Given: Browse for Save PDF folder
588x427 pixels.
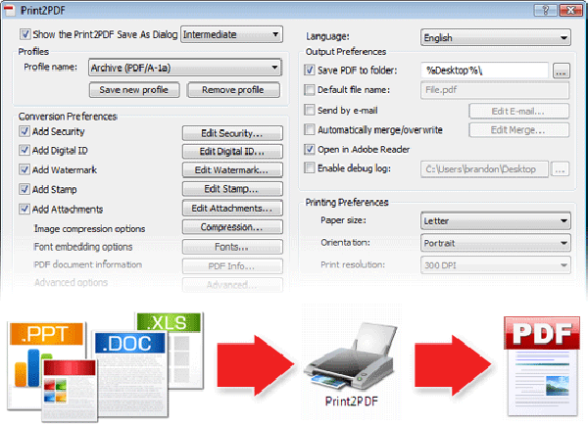Looking at the screenshot, I should (x=562, y=71).
